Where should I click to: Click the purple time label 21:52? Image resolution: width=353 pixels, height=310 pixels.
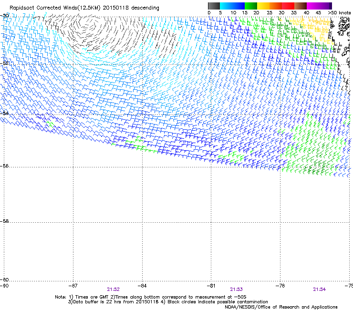click(x=113, y=289)
